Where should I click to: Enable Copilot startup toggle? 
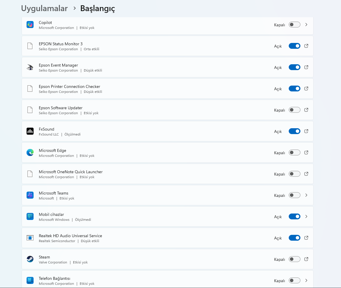[x=295, y=25]
